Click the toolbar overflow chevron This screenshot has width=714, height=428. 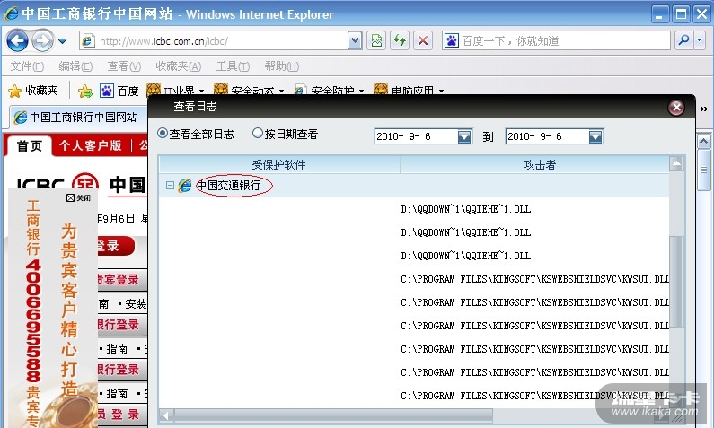[704, 109]
